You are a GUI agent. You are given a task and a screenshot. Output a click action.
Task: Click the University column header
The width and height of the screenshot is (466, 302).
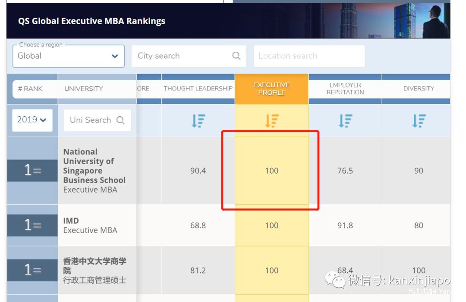[84, 89]
